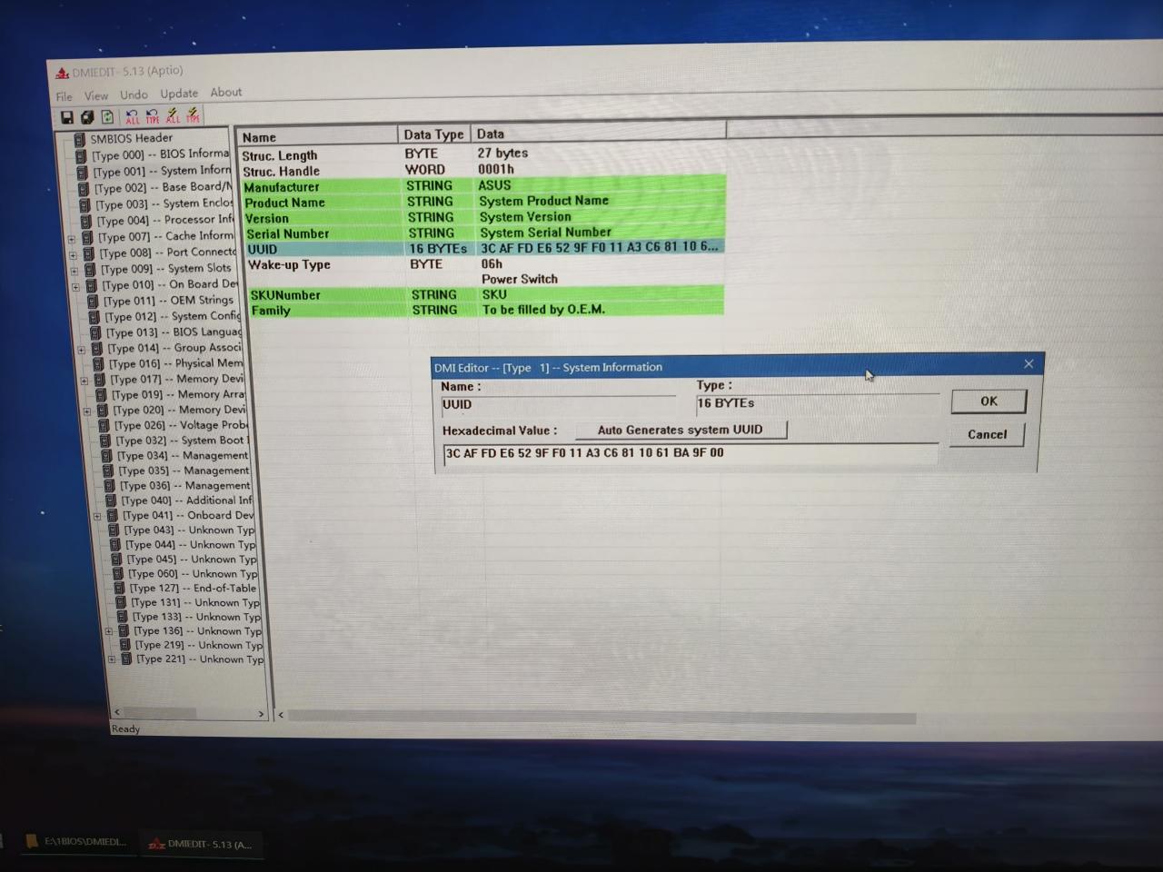Open the File menu
The image size is (1163, 872).
[64, 96]
